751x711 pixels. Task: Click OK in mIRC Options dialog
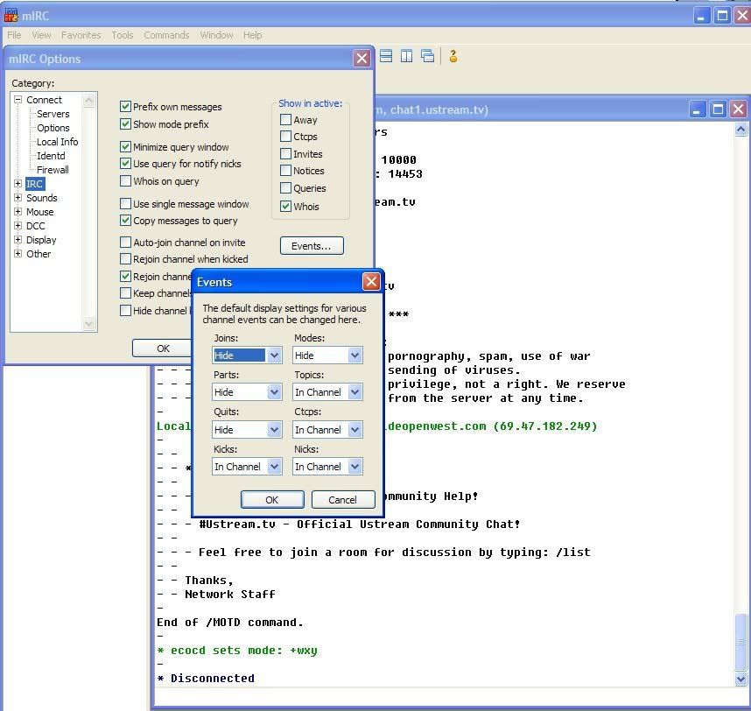pyautogui.click(x=162, y=348)
